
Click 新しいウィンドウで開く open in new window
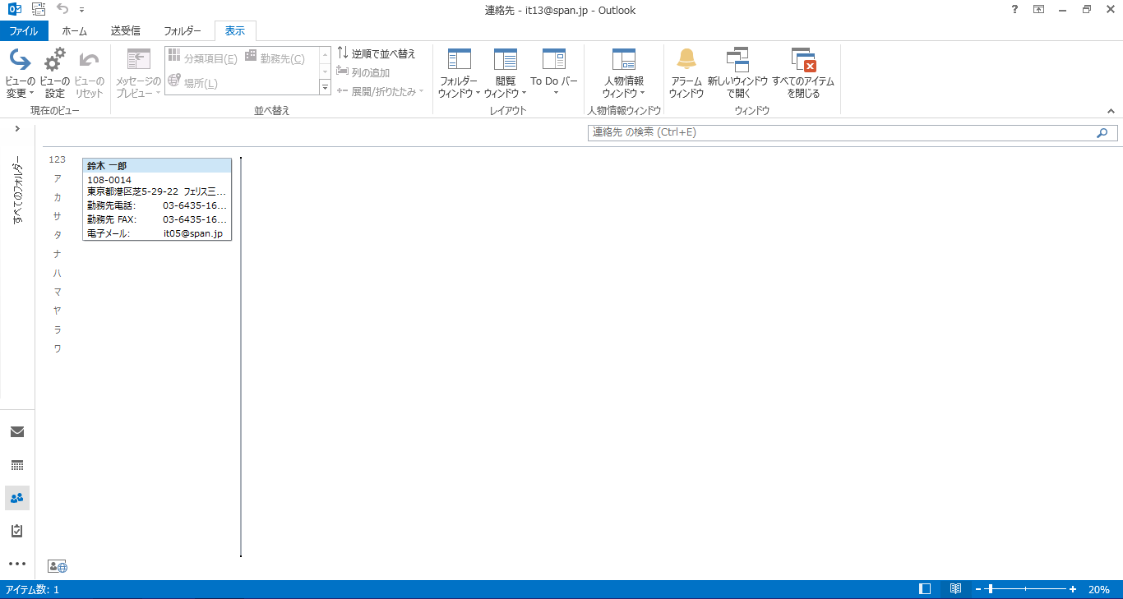pos(737,73)
